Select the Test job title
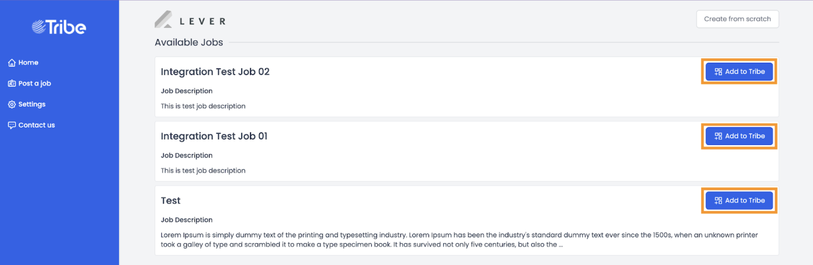Image resolution: width=813 pixels, height=265 pixels. [x=170, y=200]
